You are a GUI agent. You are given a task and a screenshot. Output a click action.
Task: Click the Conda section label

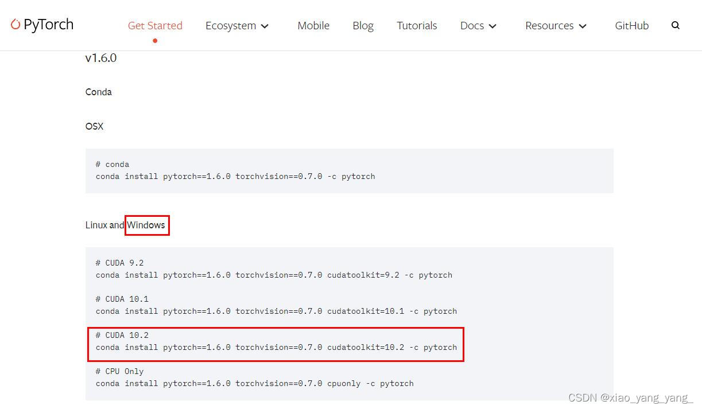tap(99, 92)
